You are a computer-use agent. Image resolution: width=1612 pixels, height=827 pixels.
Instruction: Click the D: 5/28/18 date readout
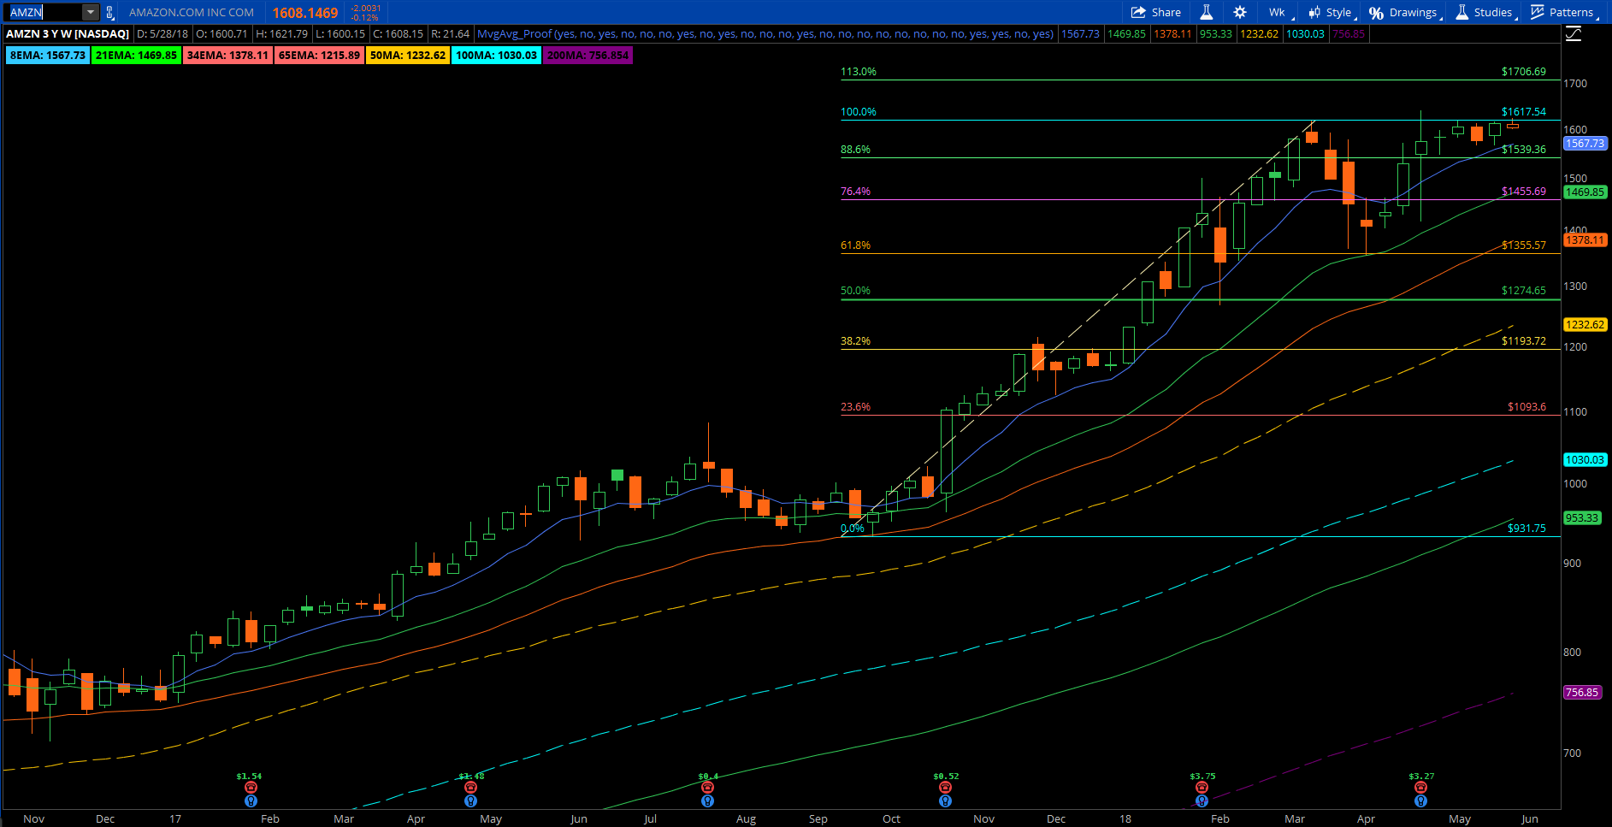tap(162, 34)
